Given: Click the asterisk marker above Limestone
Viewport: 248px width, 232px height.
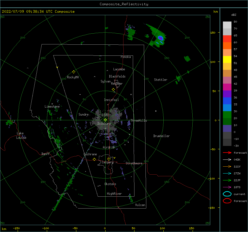Looking at the screenshot, I should tap(52, 104).
